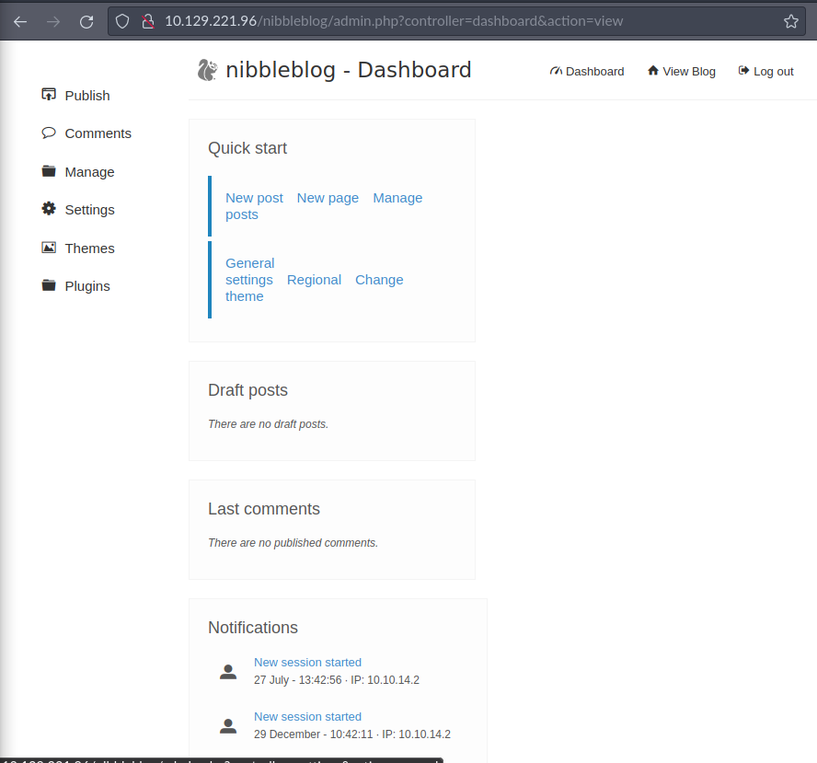Open the 29 December New session started notification
Image resolution: width=817 pixels, height=763 pixels.
[307, 717]
